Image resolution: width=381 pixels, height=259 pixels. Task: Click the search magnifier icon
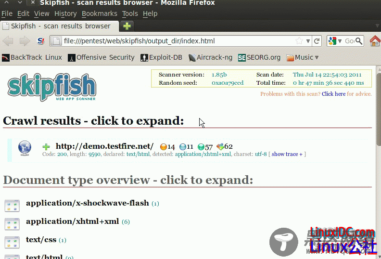click(x=359, y=41)
